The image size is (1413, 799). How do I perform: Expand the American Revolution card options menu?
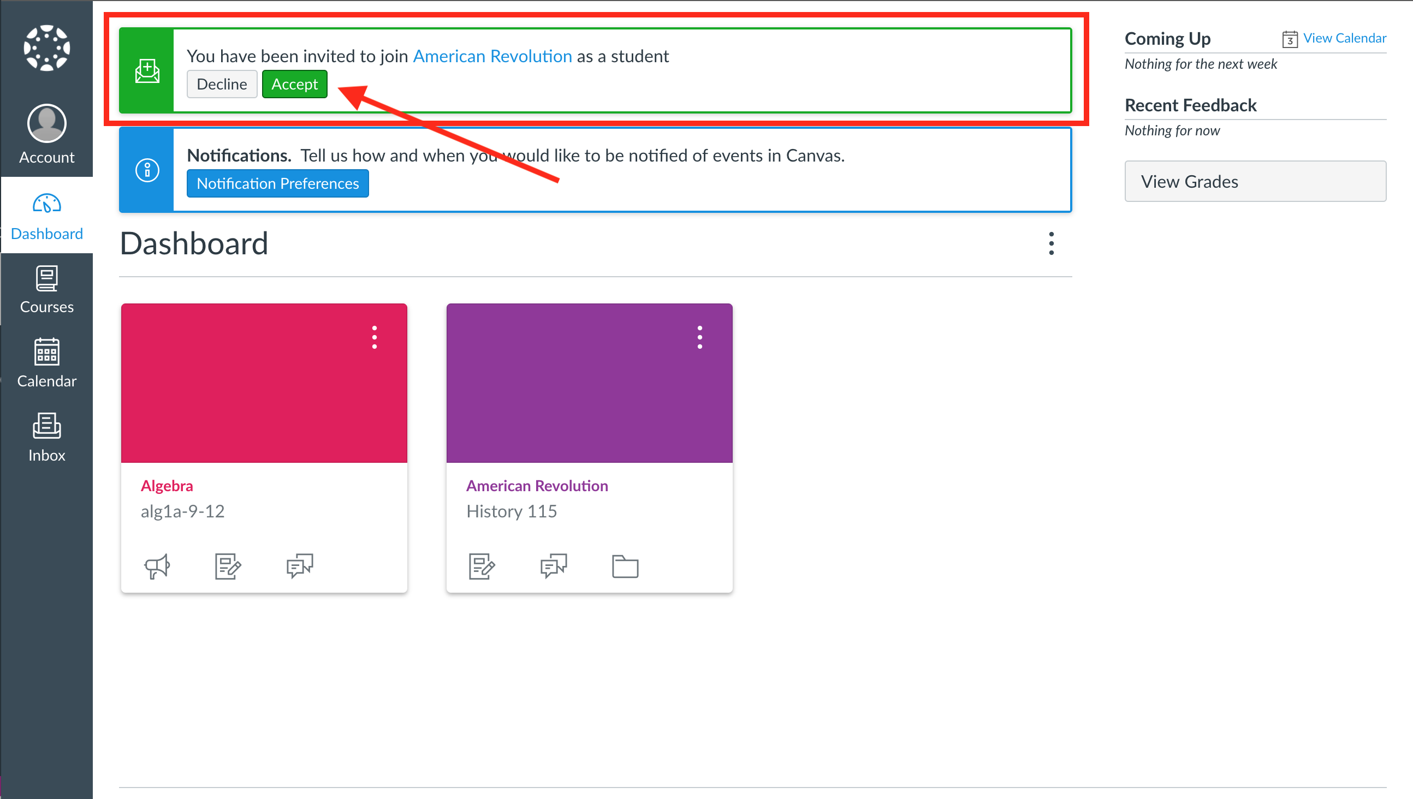tap(700, 337)
